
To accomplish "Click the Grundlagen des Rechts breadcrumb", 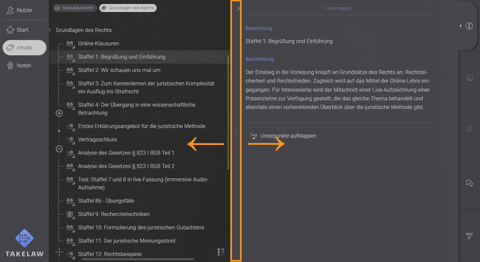I will pos(128,8).
